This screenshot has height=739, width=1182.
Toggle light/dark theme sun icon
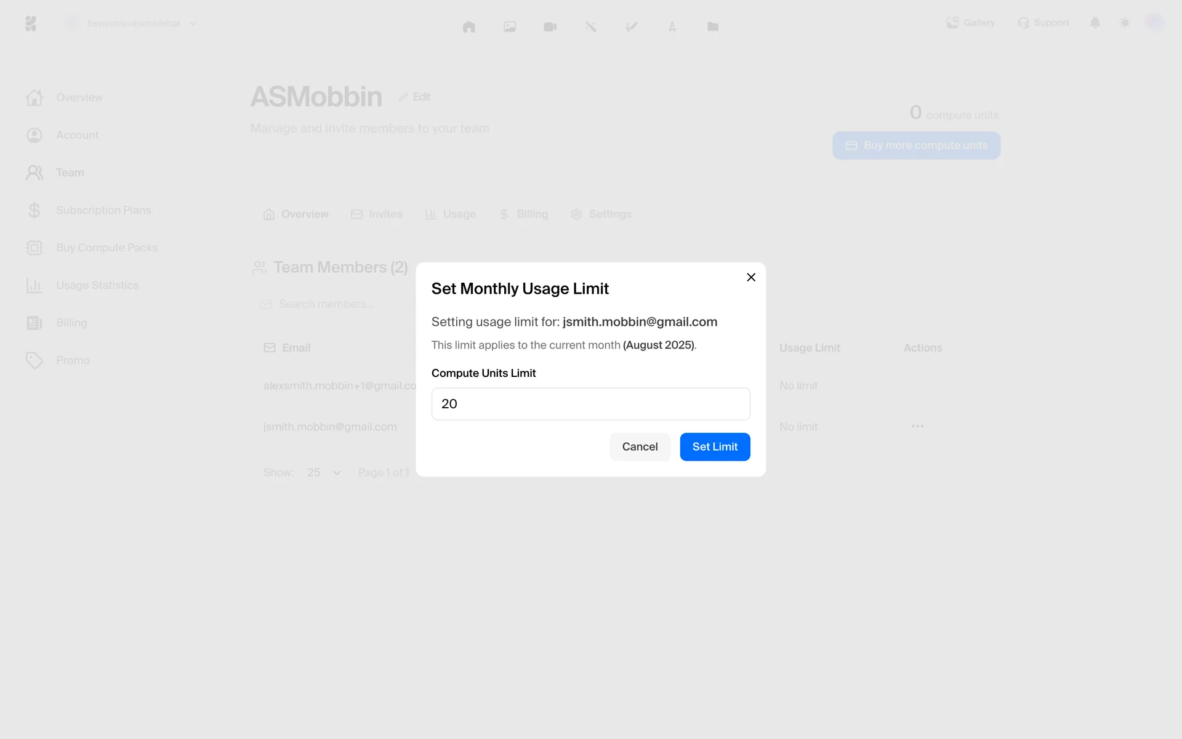click(1124, 23)
